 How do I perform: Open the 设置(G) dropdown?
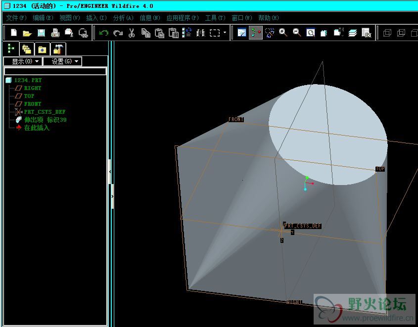click(62, 61)
